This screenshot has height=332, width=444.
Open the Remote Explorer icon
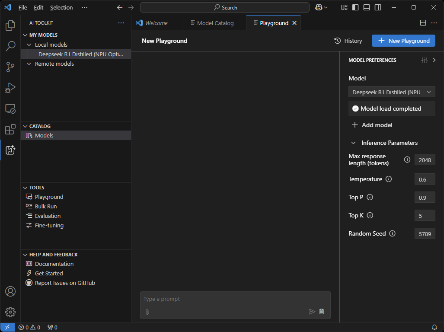point(10,109)
